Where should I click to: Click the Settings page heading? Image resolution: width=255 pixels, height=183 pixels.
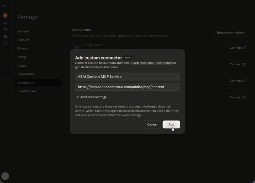(28, 17)
